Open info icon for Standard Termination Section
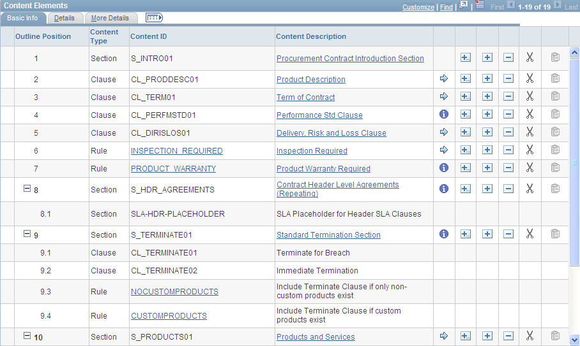This screenshot has height=346, width=580. 444,233
